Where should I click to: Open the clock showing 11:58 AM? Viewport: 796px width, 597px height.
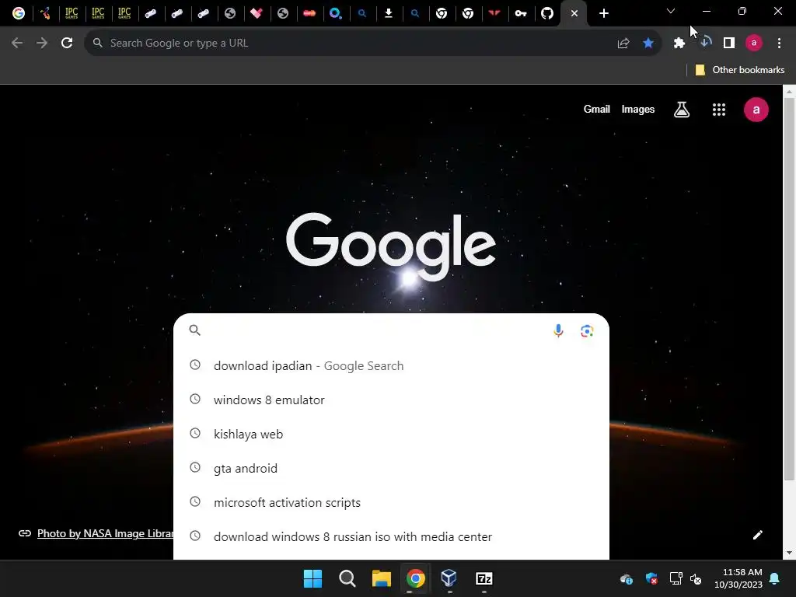point(738,578)
